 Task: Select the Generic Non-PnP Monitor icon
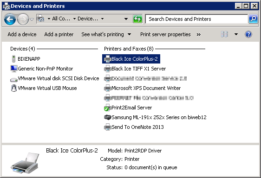click(x=14, y=69)
